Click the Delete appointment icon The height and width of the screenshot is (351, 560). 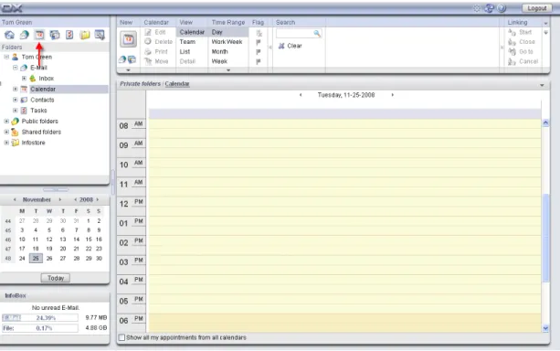point(148,41)
